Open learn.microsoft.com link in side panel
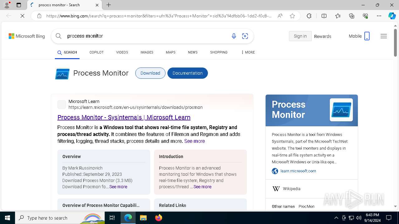Screen dimensions: 399x224 point(298,171)
